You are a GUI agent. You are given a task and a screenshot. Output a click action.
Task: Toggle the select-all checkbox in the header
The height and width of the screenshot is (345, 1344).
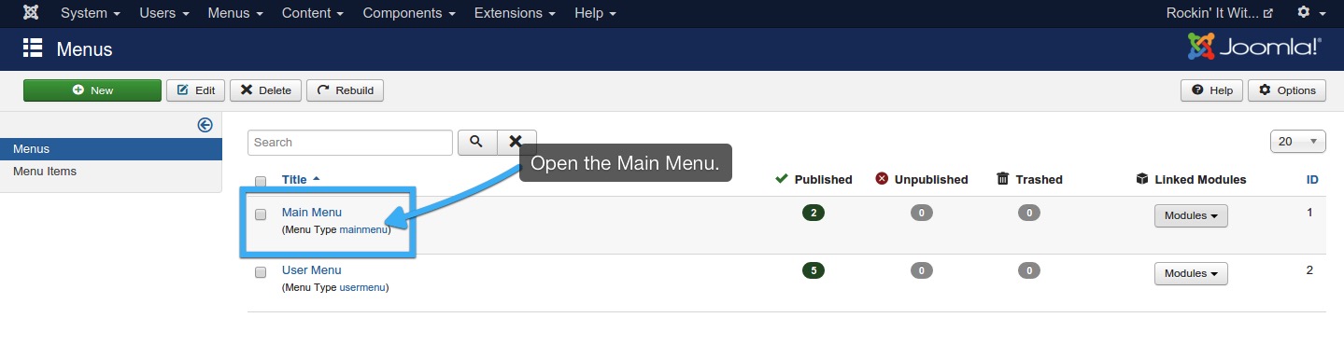[261, 181]
